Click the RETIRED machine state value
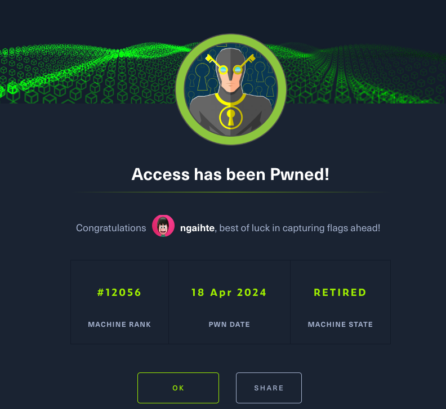This screenshot has width=446, height=409. [340, 293]
